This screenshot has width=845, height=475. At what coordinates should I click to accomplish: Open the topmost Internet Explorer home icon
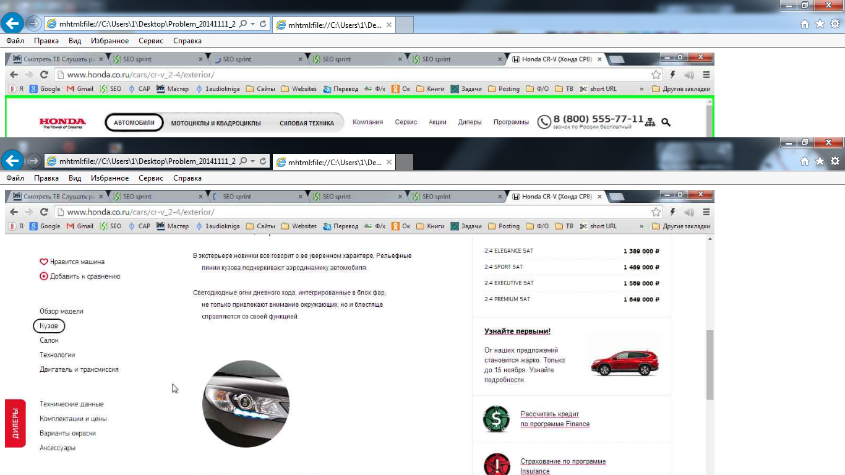(804, 24)
